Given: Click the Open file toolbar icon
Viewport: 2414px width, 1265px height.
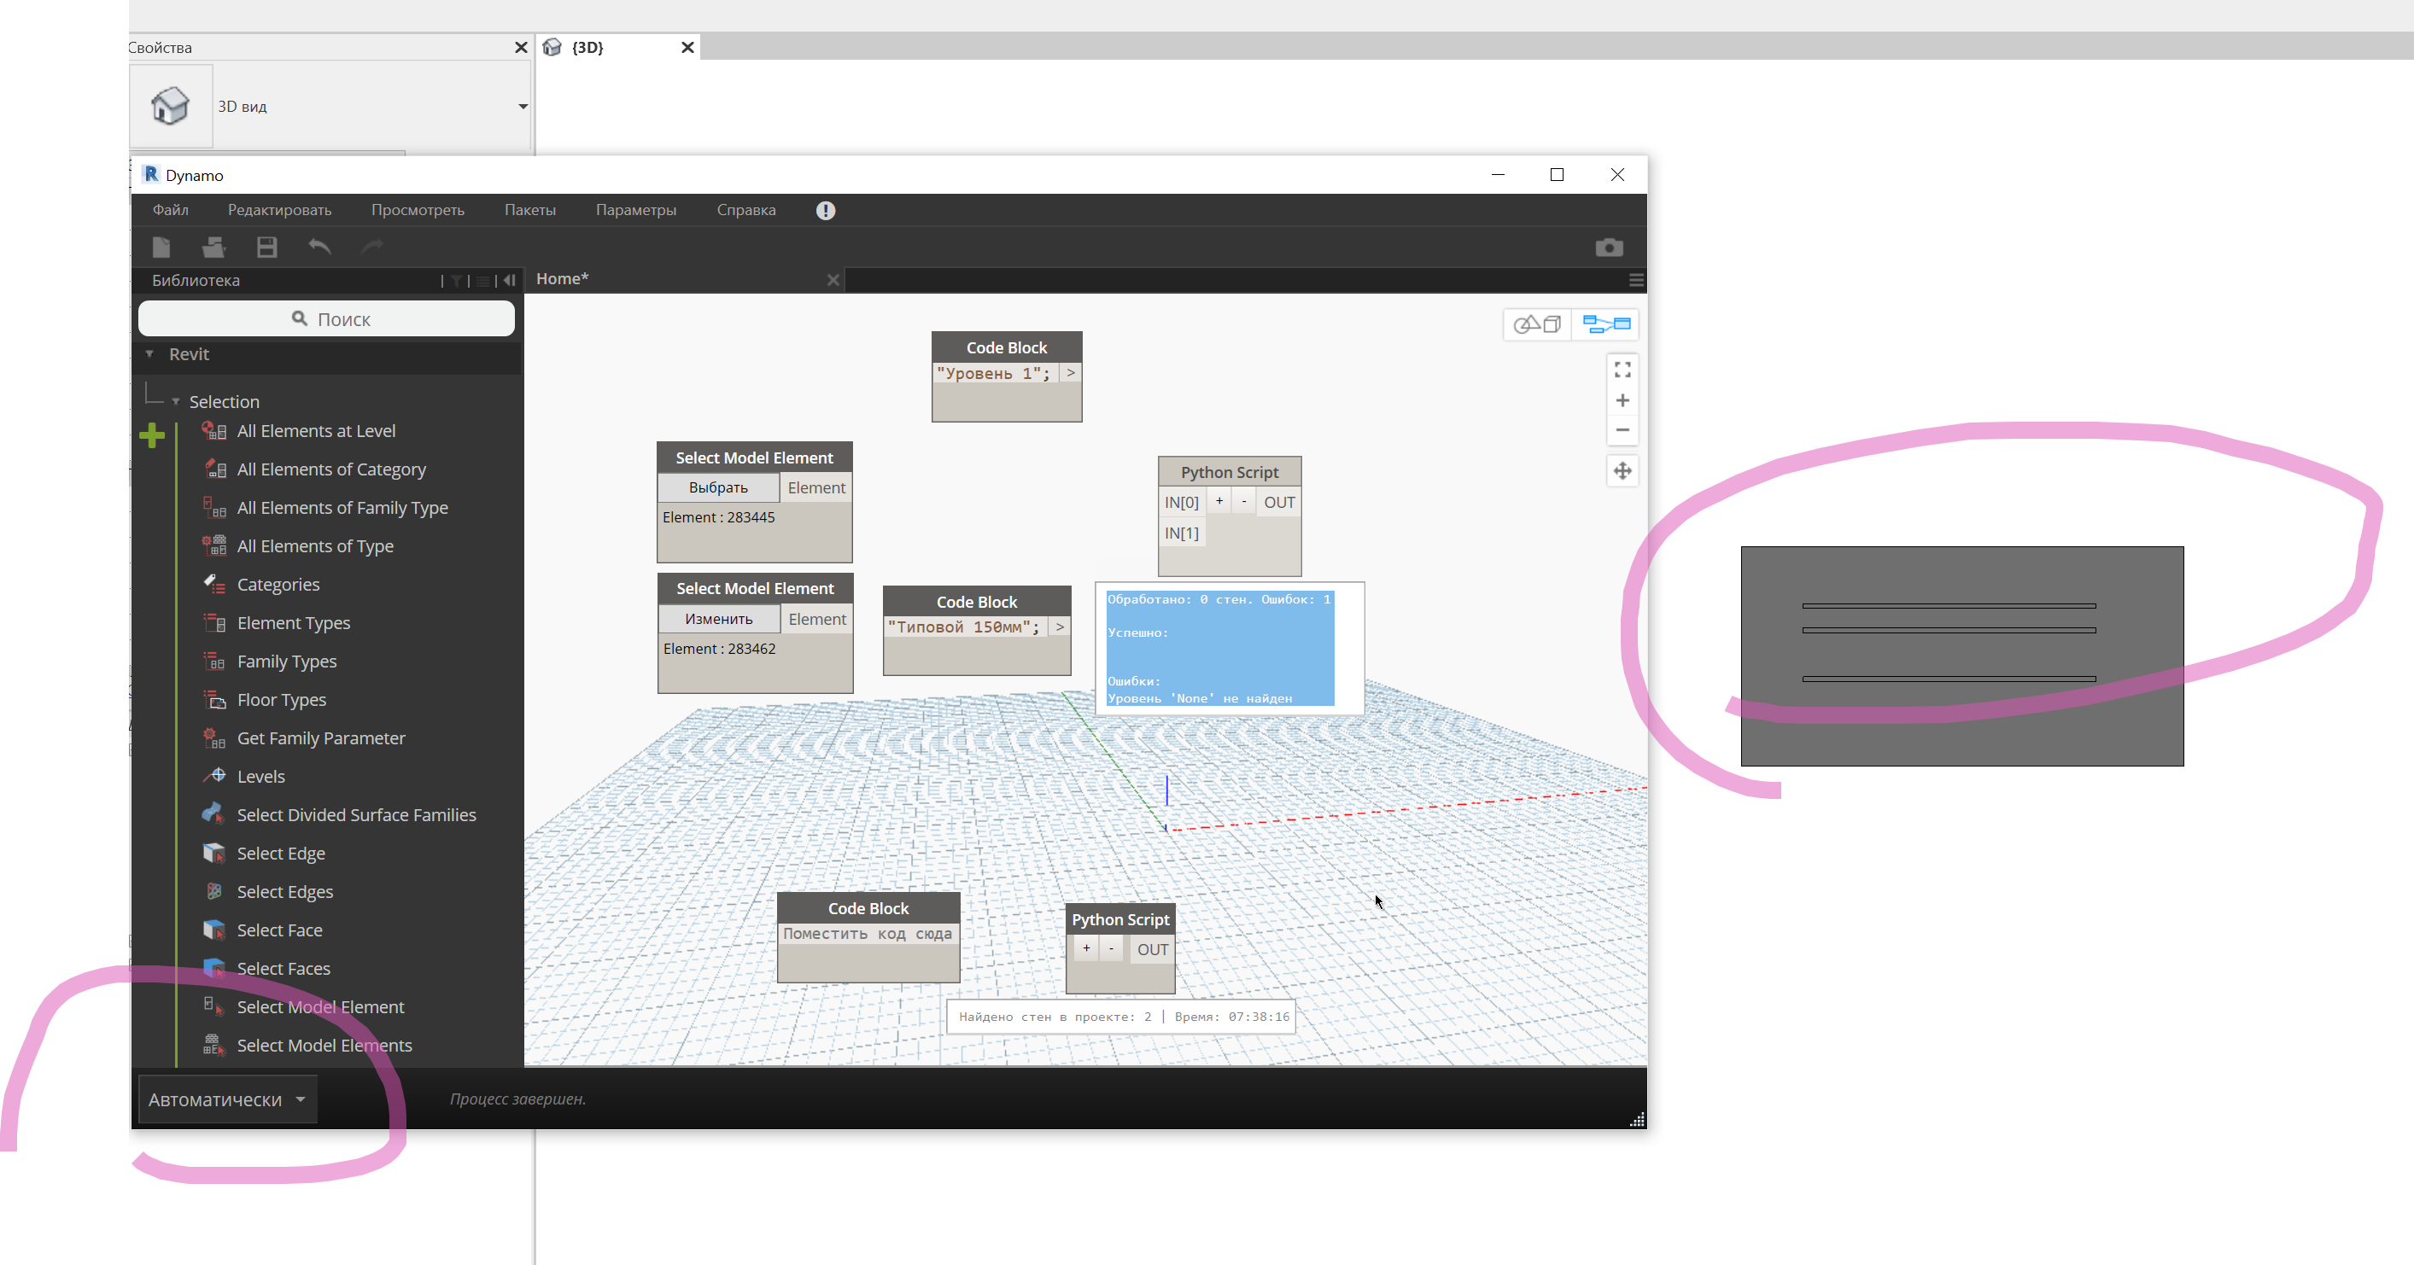Looking at the screenshot, I should [213, 248].
